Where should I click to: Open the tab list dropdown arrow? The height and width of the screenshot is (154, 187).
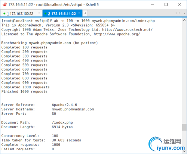184,13
